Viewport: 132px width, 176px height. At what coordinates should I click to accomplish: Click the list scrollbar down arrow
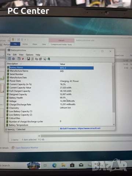pos(114,125)
